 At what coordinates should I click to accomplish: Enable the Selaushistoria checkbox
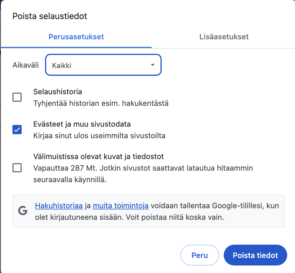click(17, 97)
